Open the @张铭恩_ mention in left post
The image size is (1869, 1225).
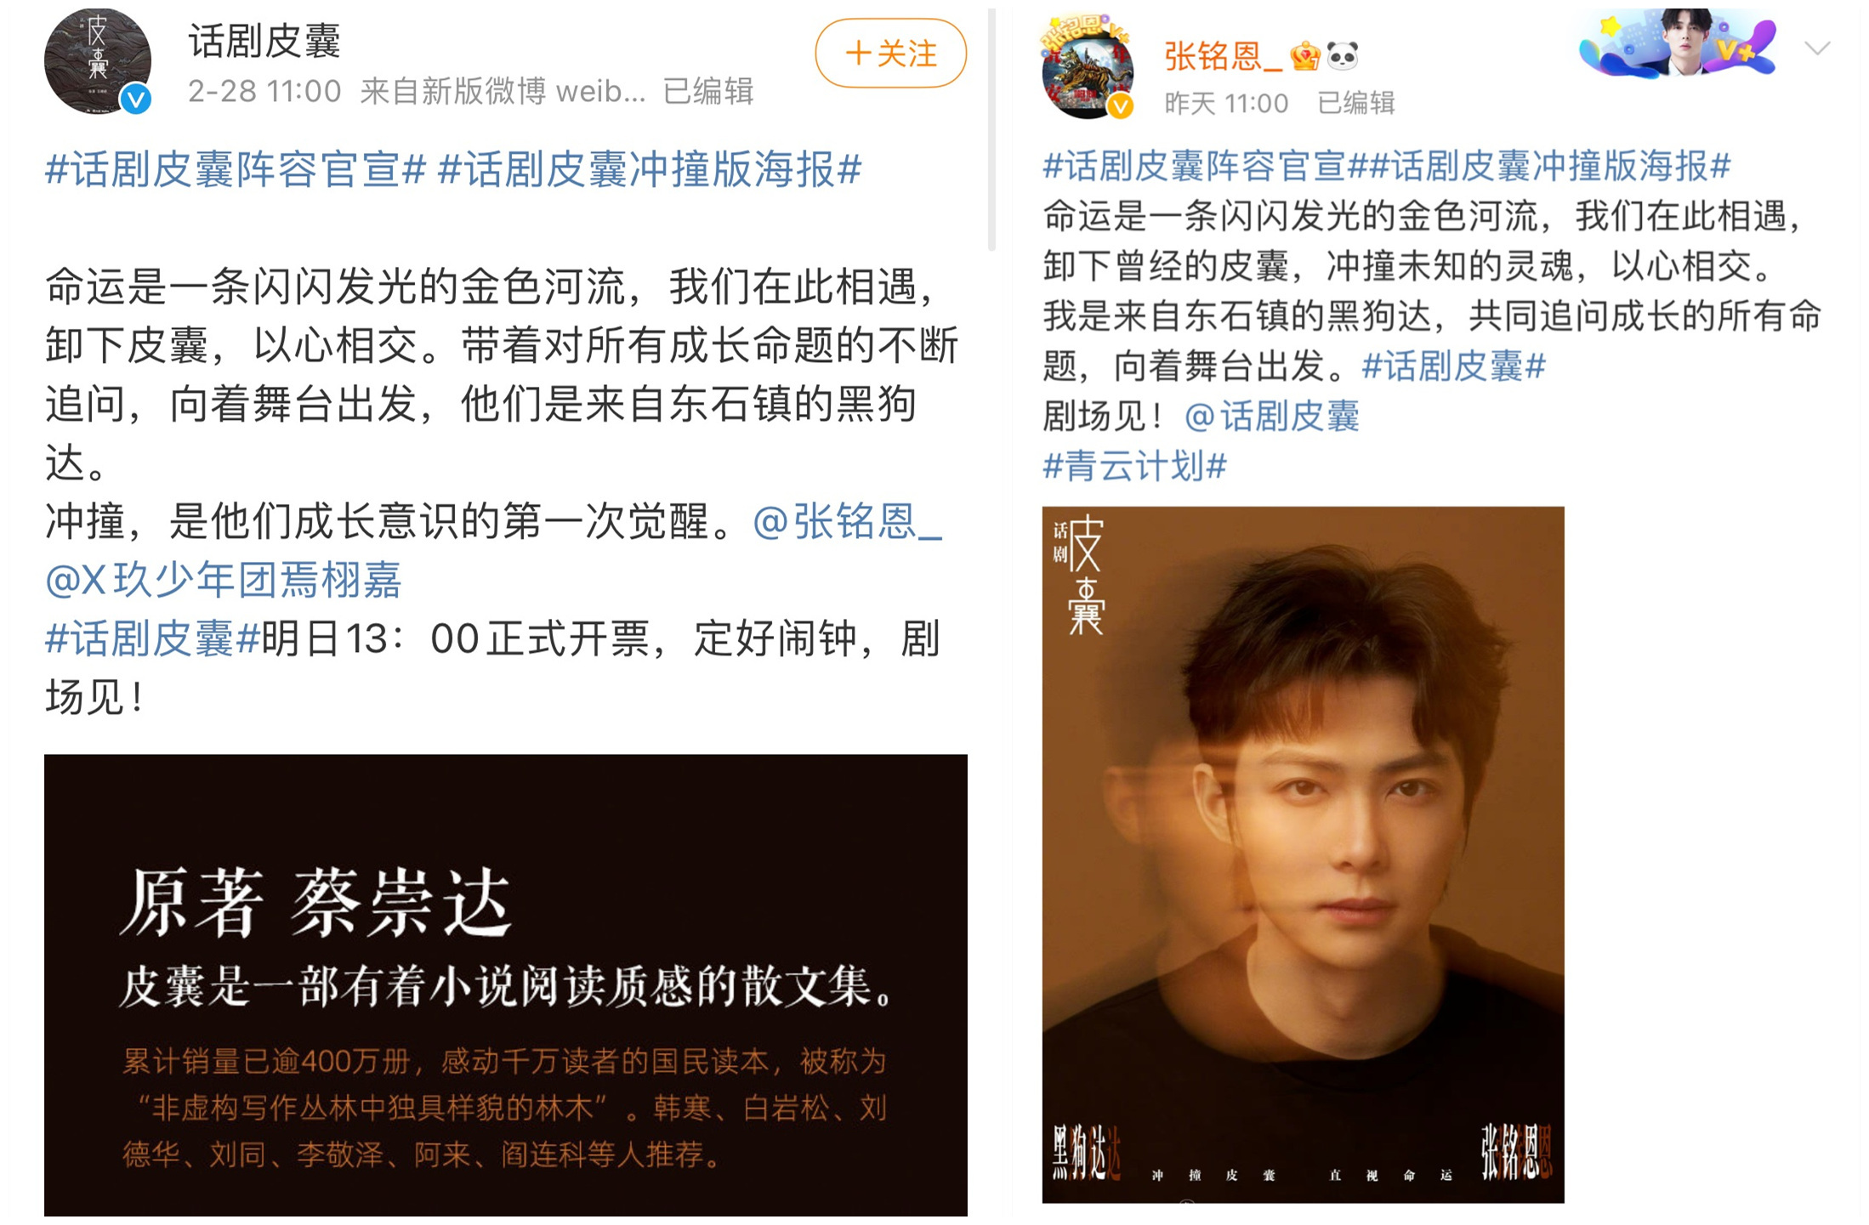848,521
